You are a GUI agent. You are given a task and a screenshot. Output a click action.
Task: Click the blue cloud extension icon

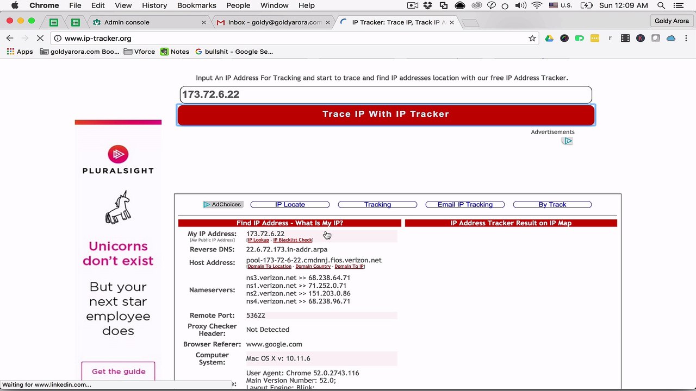coord(671,38)
